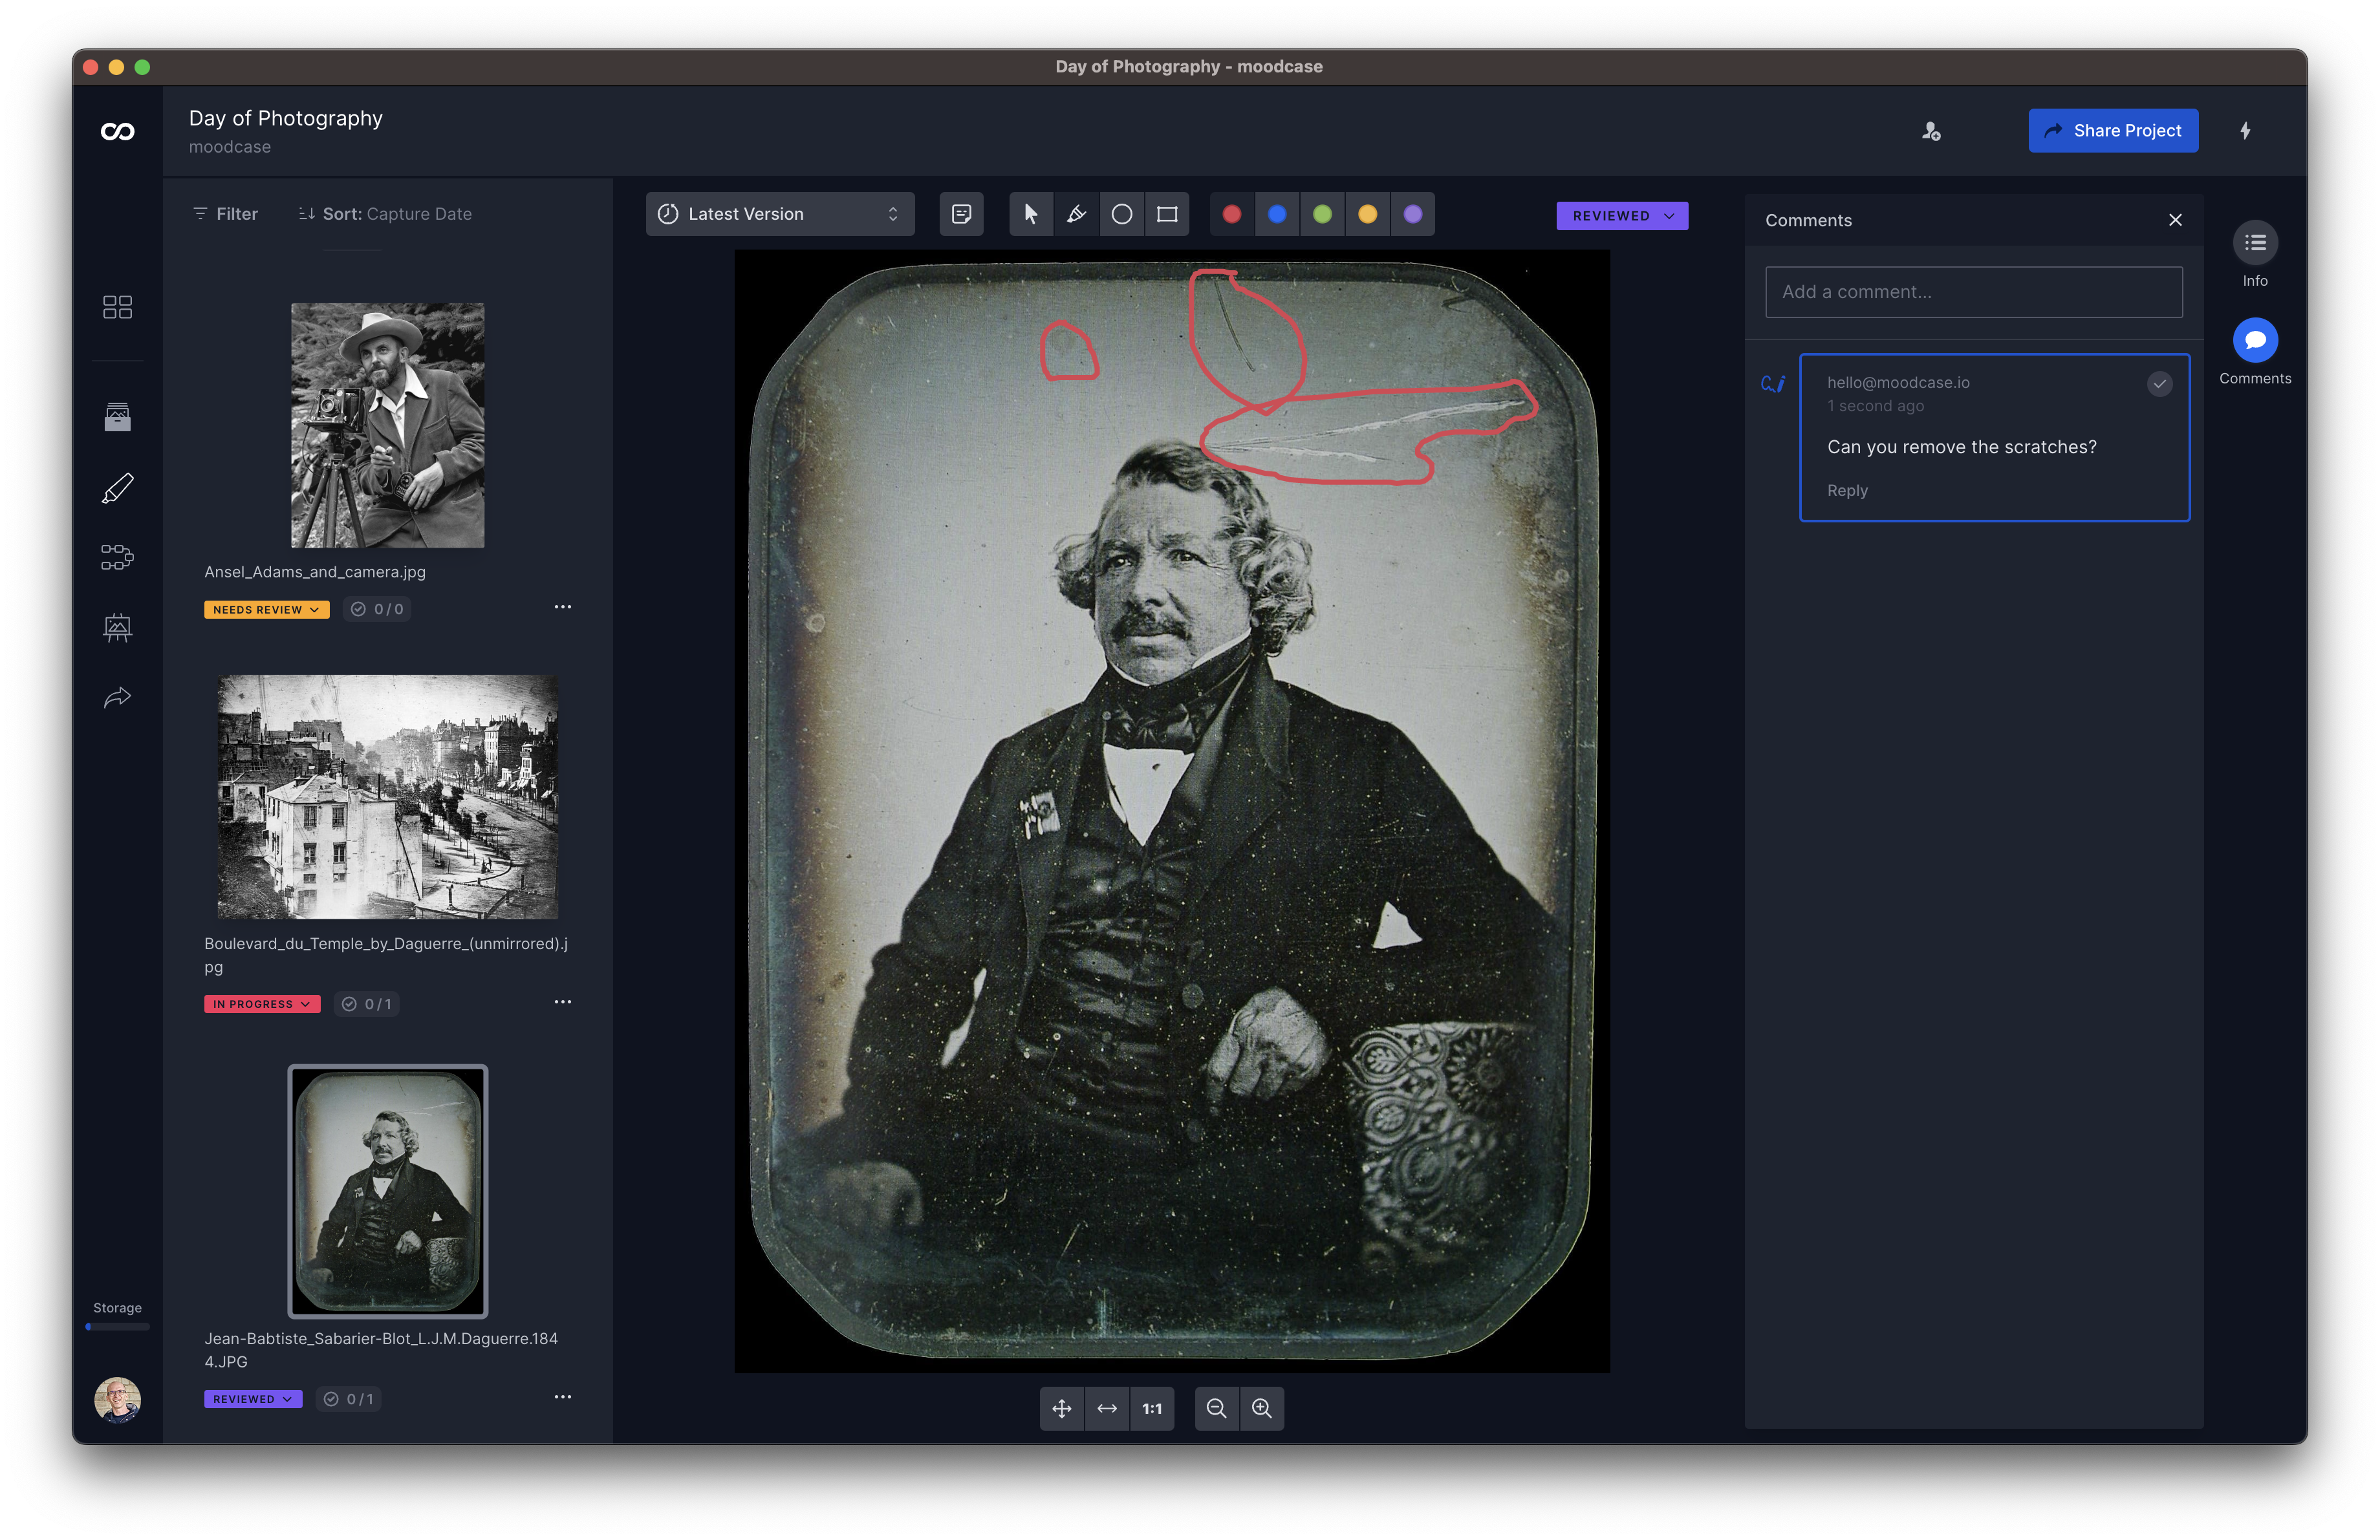
Task: Click the add user icon
Action: tap(1930, 131)
